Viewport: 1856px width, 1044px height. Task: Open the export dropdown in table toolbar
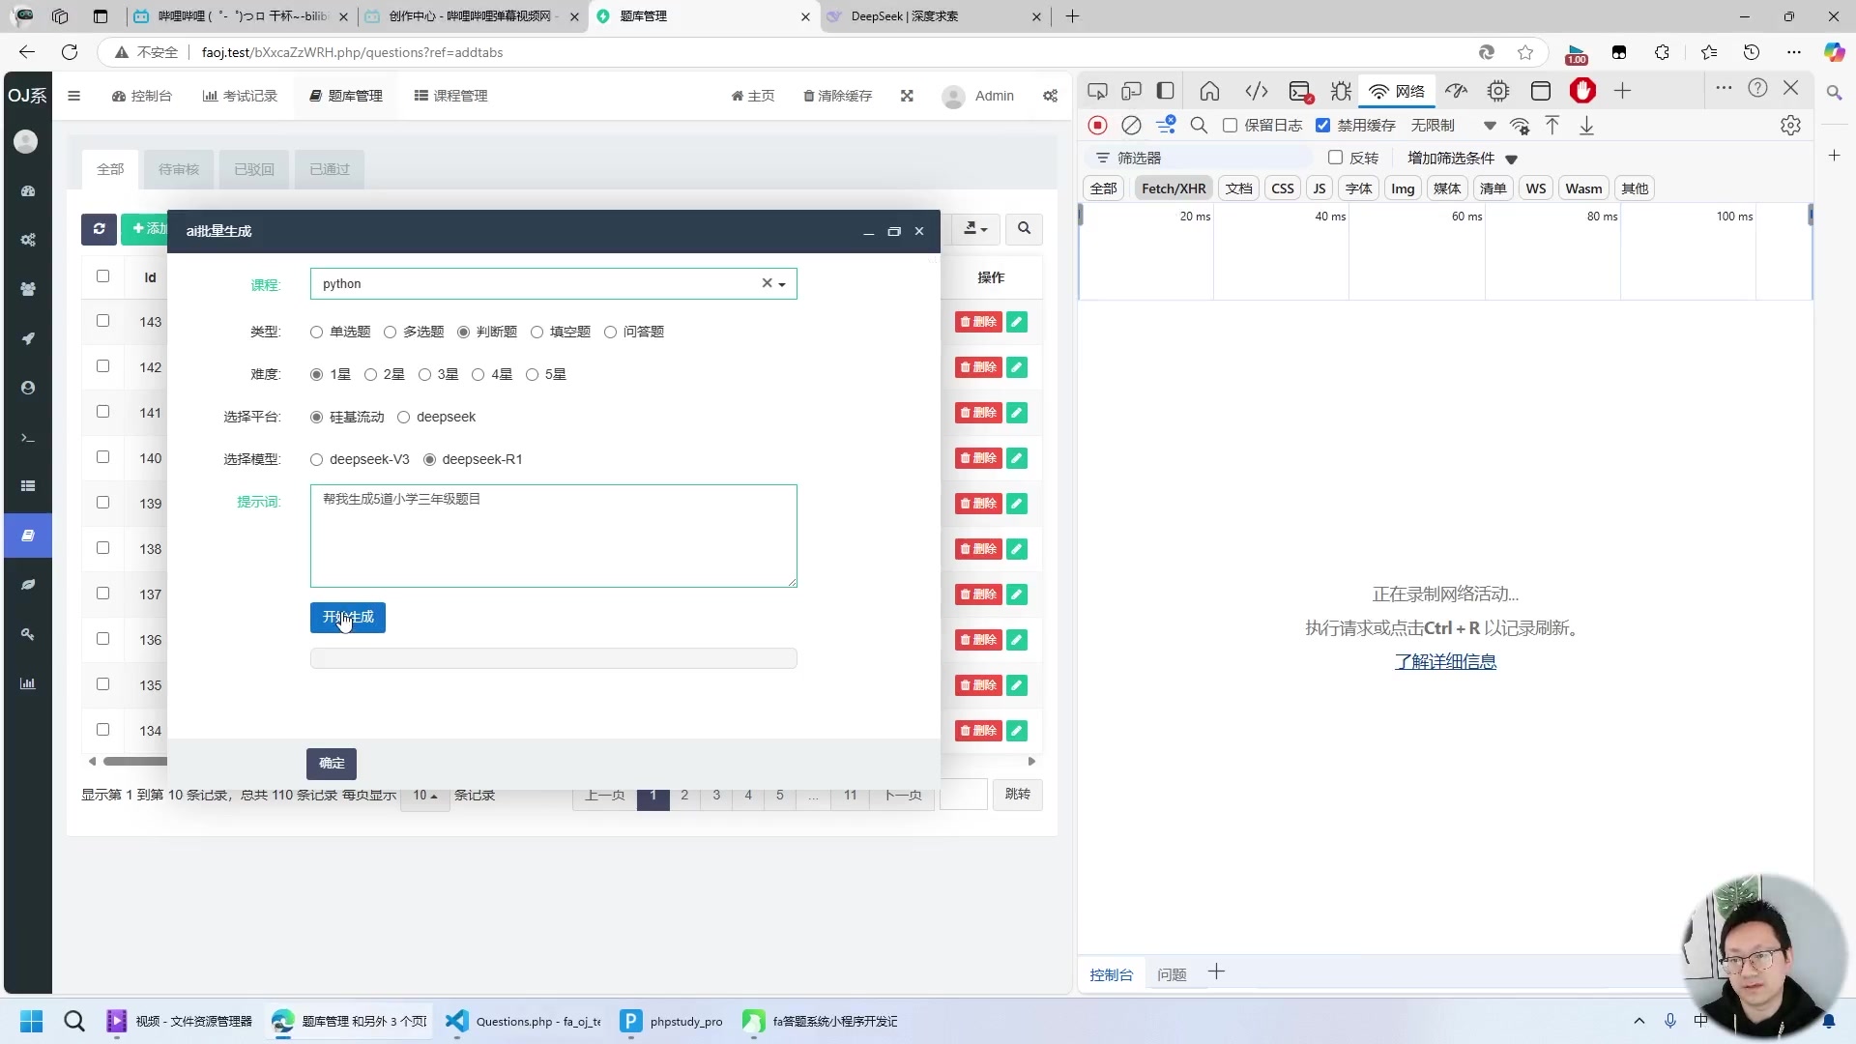[x=975, y=229]
